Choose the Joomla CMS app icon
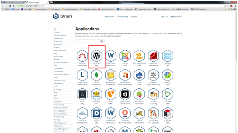 pyautogui.click(x=125, y=56)
